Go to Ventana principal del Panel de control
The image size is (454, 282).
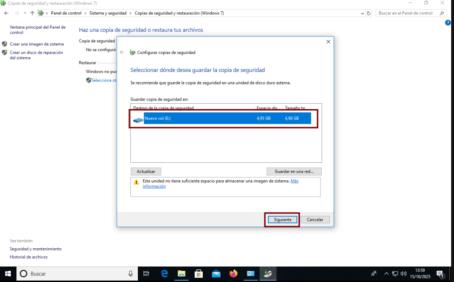tap(38, 30)
